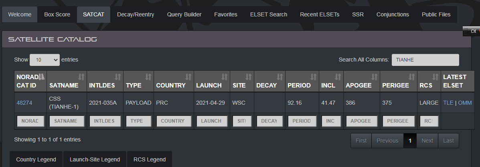This screenshot has width=480, height=167.
Task: Click the CSS (TIANHE-1) satellite name cell
Action: click(x=67, y=103)
